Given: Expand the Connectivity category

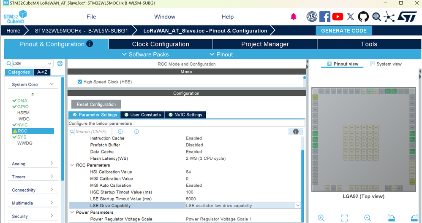Looking at the screenshot, I should (x=52, y=189).
